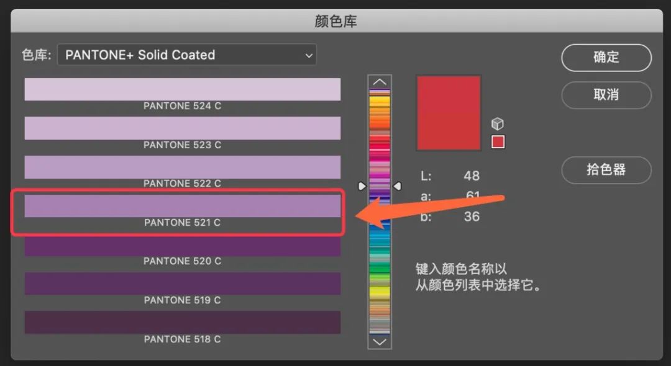Image resolution: width=671 pixels, height=366 pixels.
Task: Click the 颜色库 dialog title
Action: [x=336, y=21]
